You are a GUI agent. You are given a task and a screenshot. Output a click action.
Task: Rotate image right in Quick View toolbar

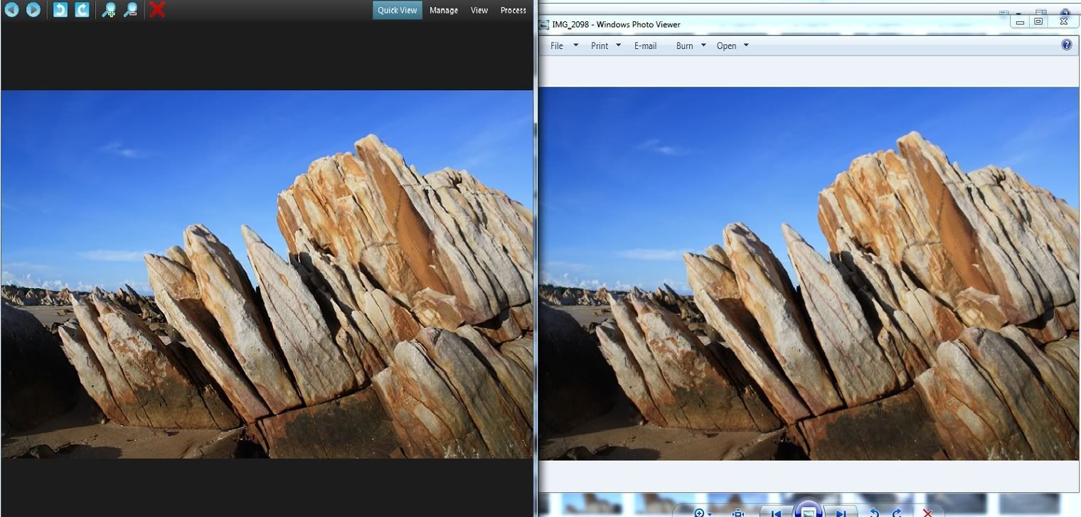pos(82,10)
